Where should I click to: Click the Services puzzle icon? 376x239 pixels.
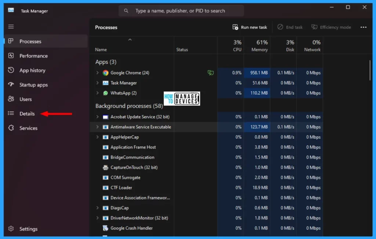pos(11,128)
